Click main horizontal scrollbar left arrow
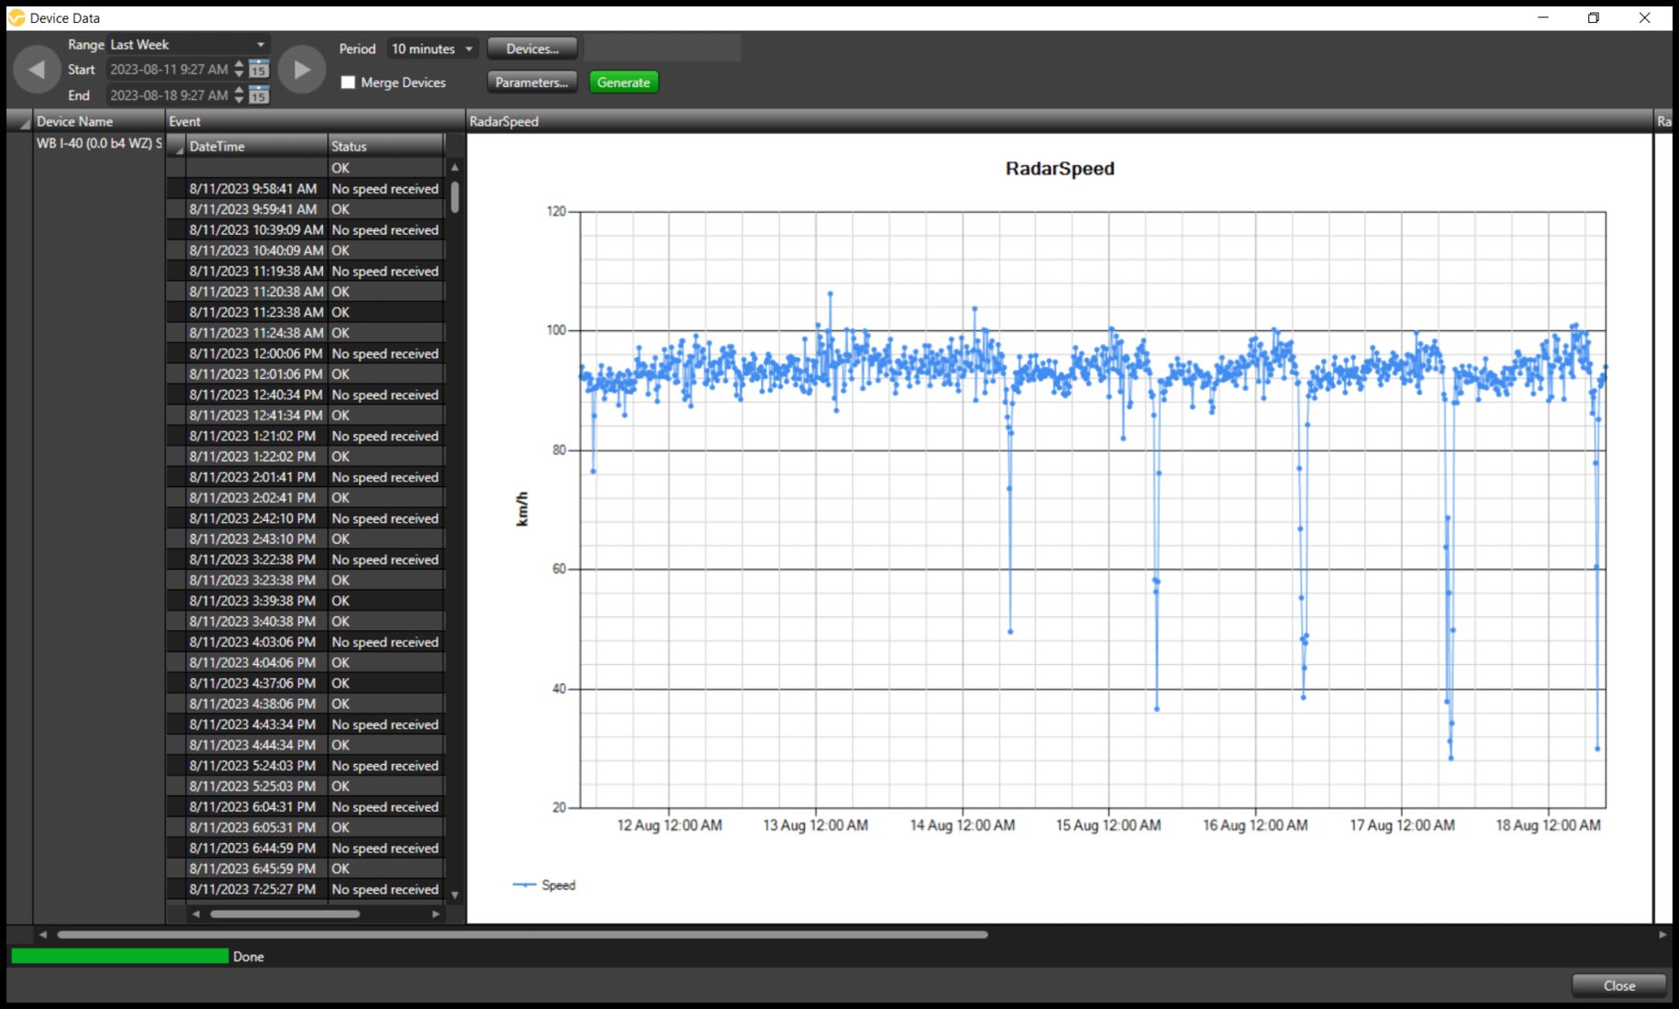 pyautogui.click(x=42, y=935)
